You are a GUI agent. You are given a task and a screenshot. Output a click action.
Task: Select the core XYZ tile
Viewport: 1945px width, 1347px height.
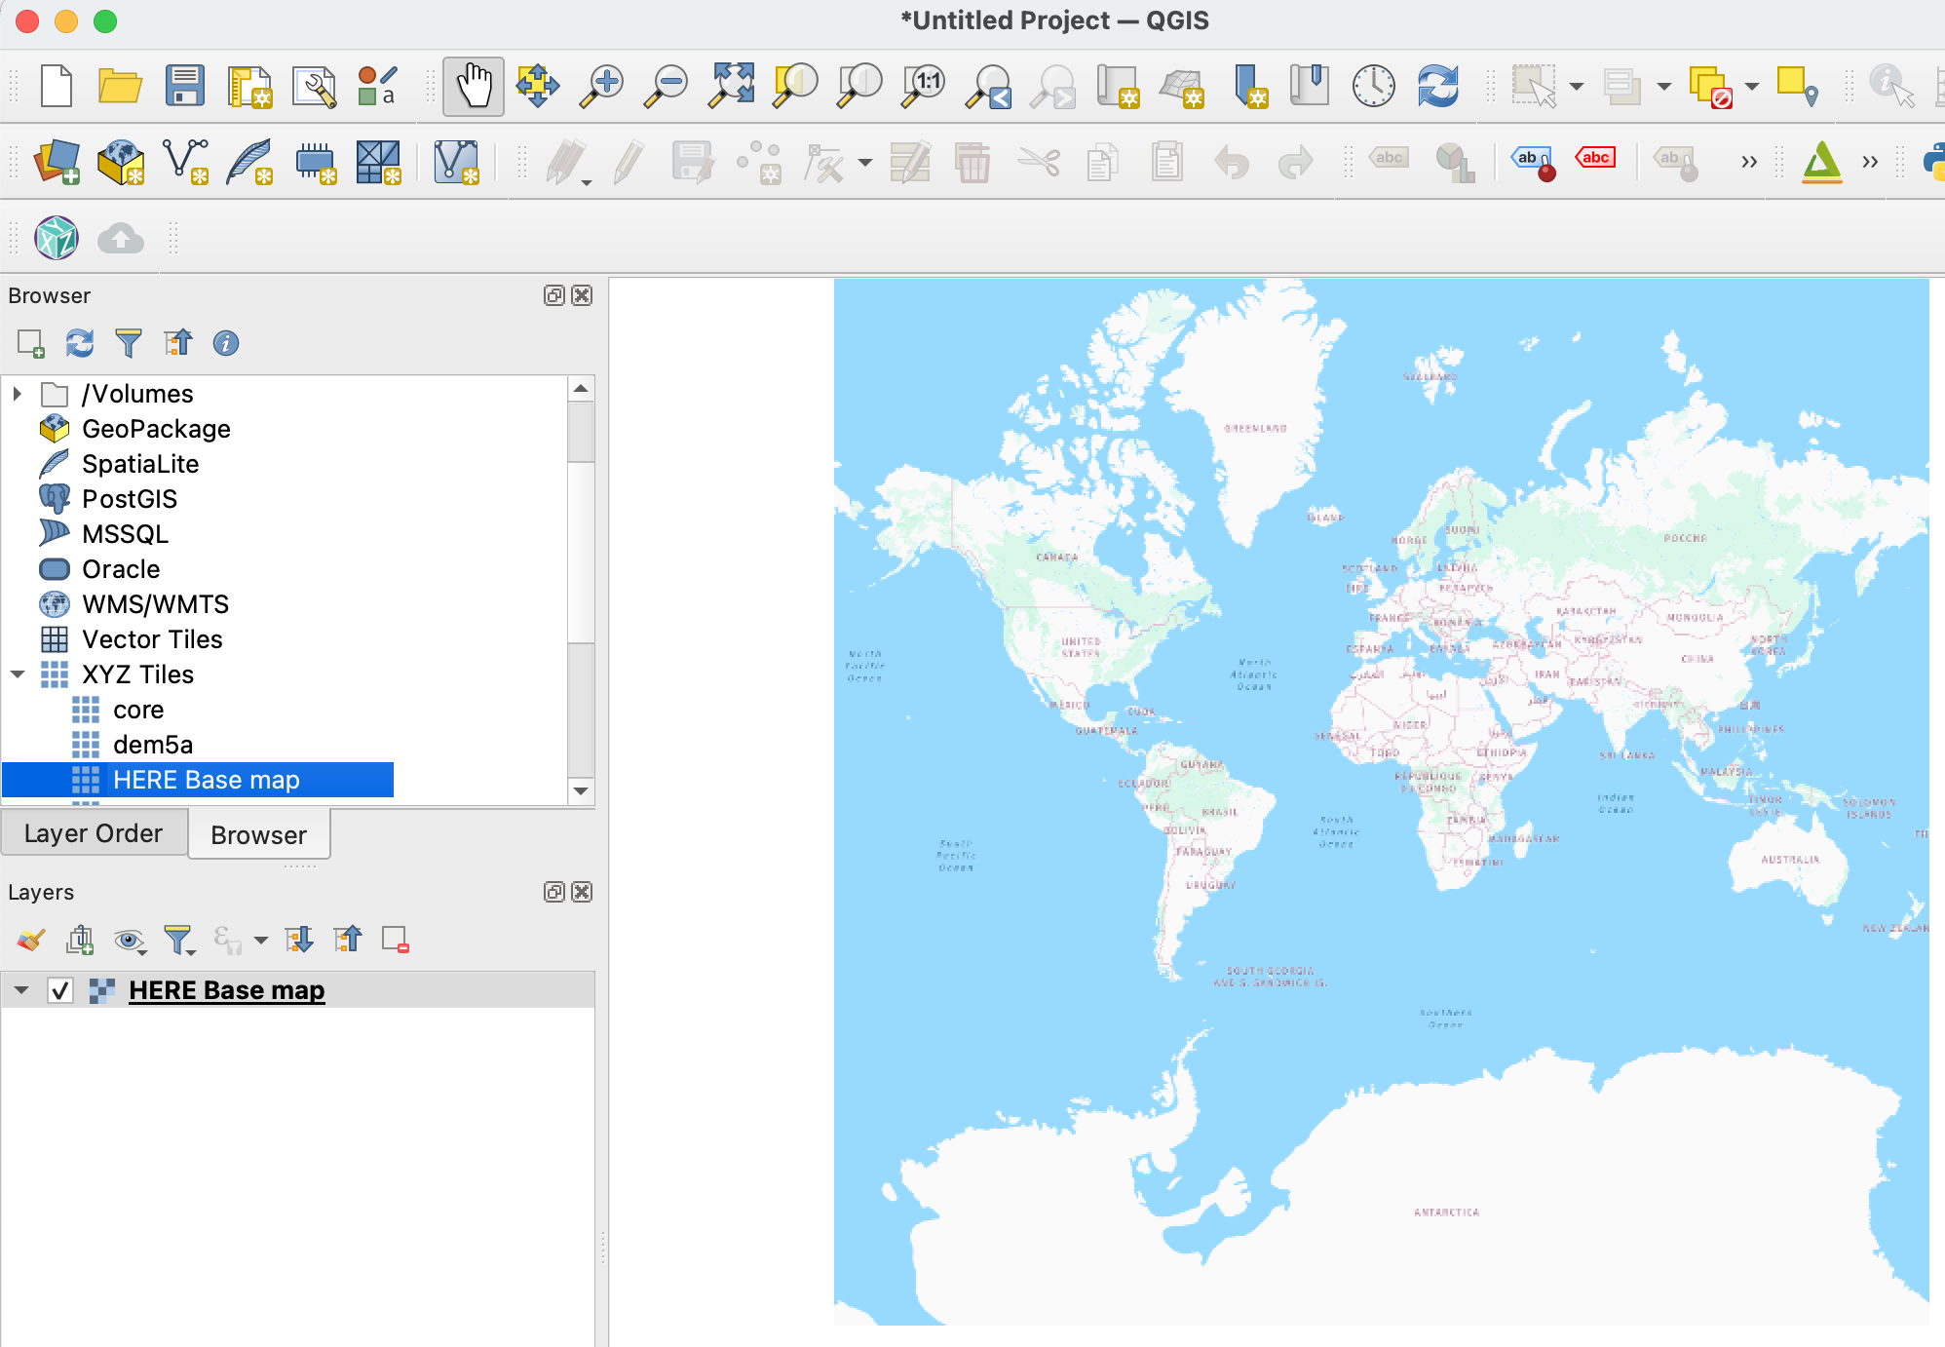pyautogui.click(x=137, y=710)
